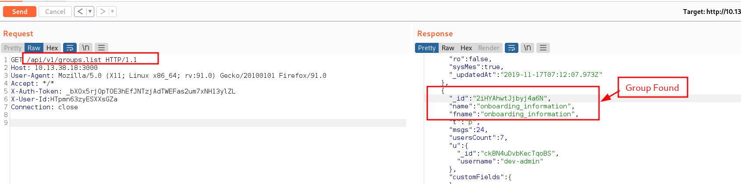Toggle word wrap icon in Response panel
The image size is (741, 184).
(512, 48)
